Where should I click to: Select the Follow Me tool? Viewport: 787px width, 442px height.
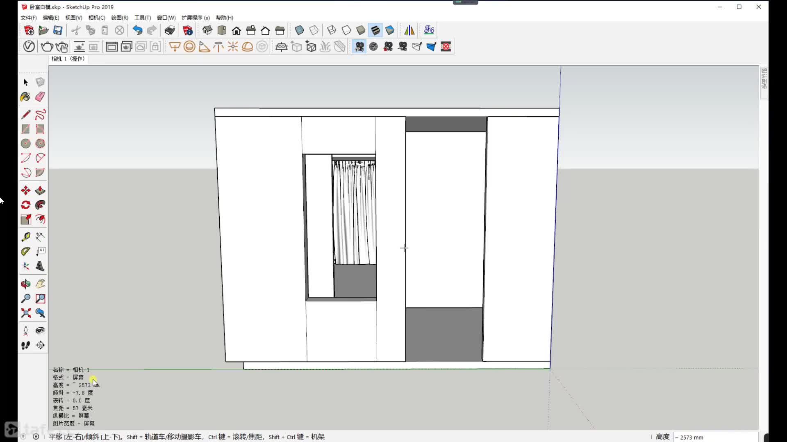pos(40,205)
